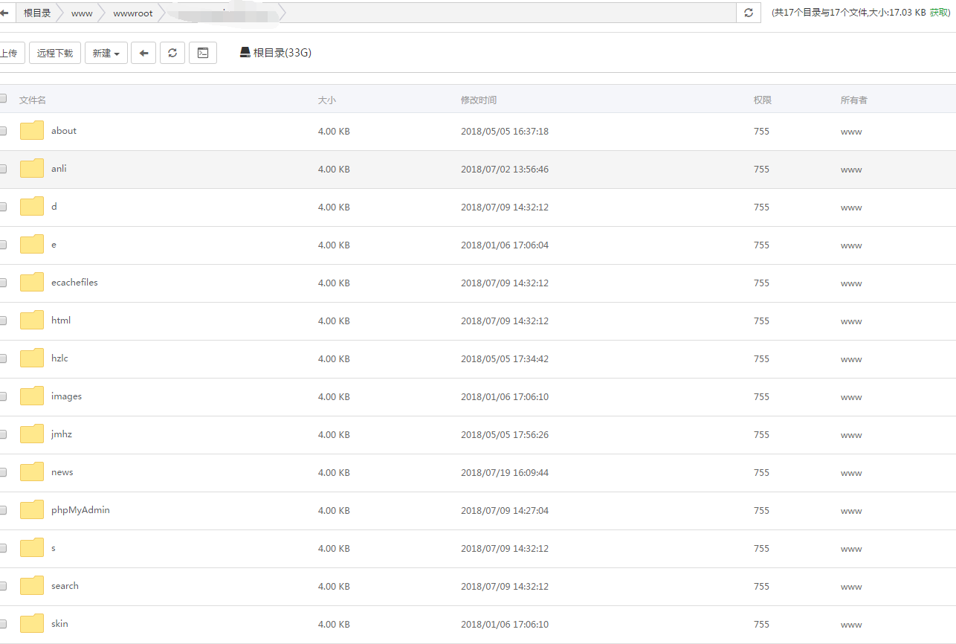
Task: Expand the 新建 dropdown menu
Action: [x=106, y=53]
